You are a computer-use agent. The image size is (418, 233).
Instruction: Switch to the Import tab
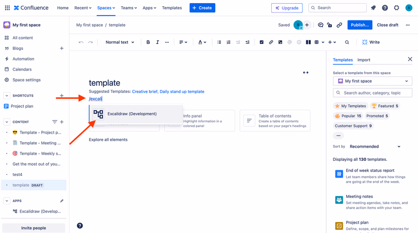coord(364,60)
